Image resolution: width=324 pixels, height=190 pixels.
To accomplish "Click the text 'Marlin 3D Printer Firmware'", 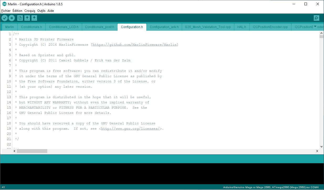I will (x=46, y=39).
